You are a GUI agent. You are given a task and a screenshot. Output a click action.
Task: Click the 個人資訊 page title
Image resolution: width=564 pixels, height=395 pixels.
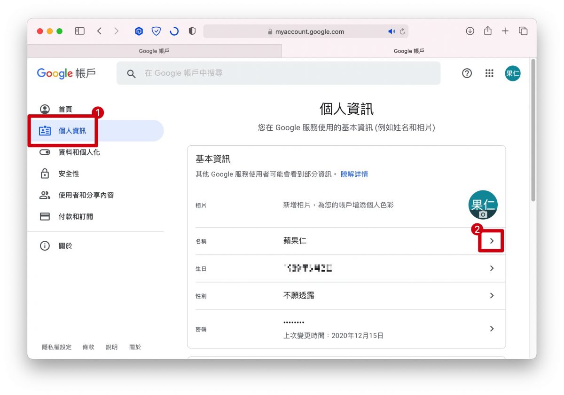346,109
